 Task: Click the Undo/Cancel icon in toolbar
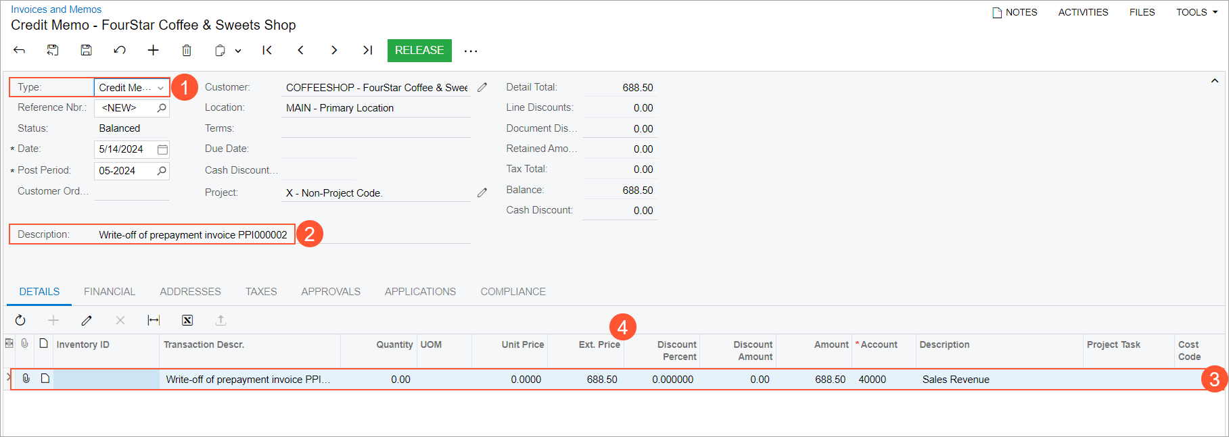pyautogui.click(x=120, y=50)
